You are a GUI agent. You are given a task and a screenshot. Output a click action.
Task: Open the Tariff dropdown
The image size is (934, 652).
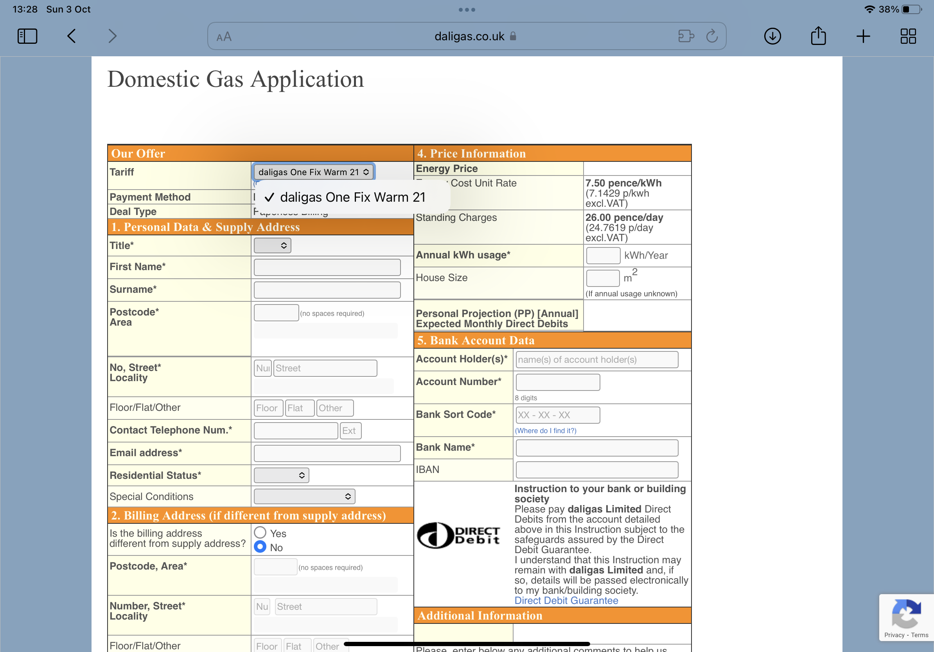313,172
